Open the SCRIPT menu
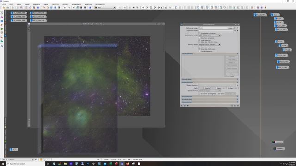Image resolution: width=296 pixels, height=166 pixels. coord(65,4)
